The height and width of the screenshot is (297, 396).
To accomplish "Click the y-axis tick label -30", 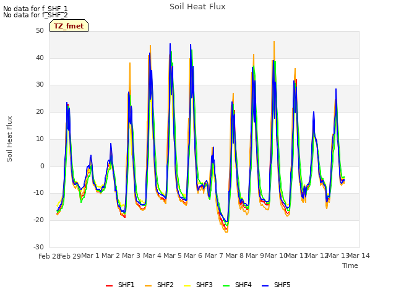I will (39, 247).
